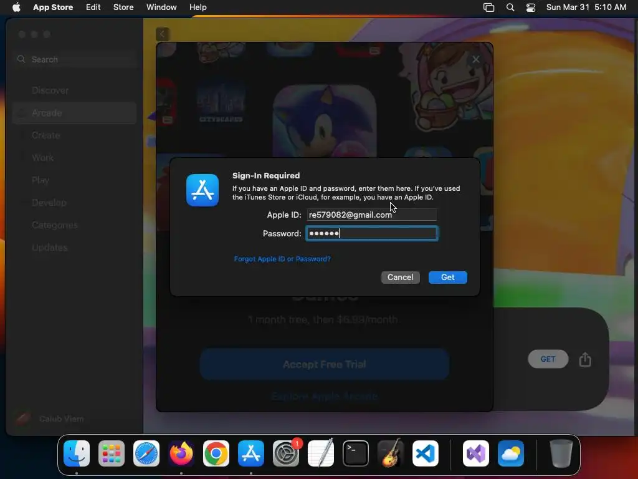The image size is (638, 479).
Task: Select Work in the sidebar
Action: pyautogui.click(x=75, y=158)
